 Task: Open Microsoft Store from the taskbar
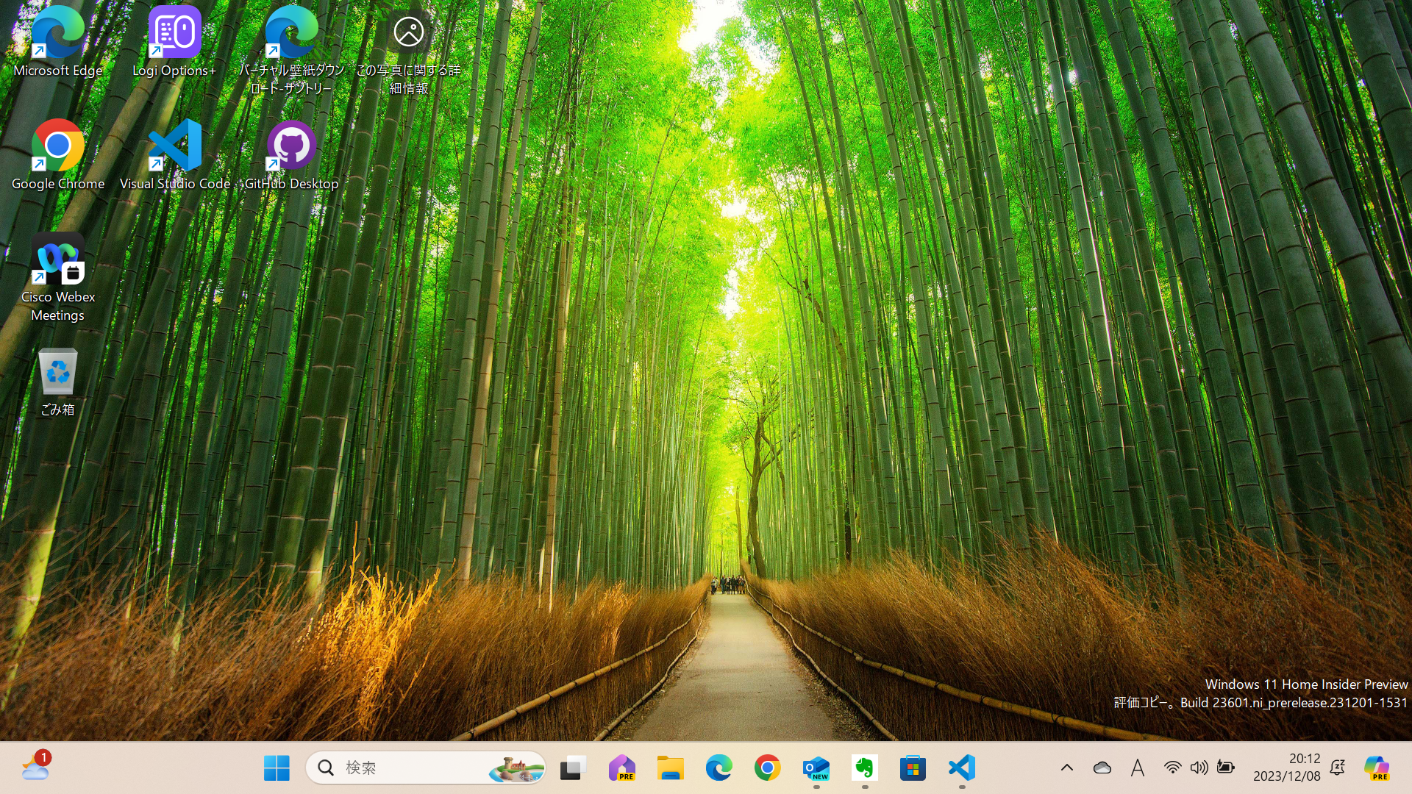[x=913, y=768]
